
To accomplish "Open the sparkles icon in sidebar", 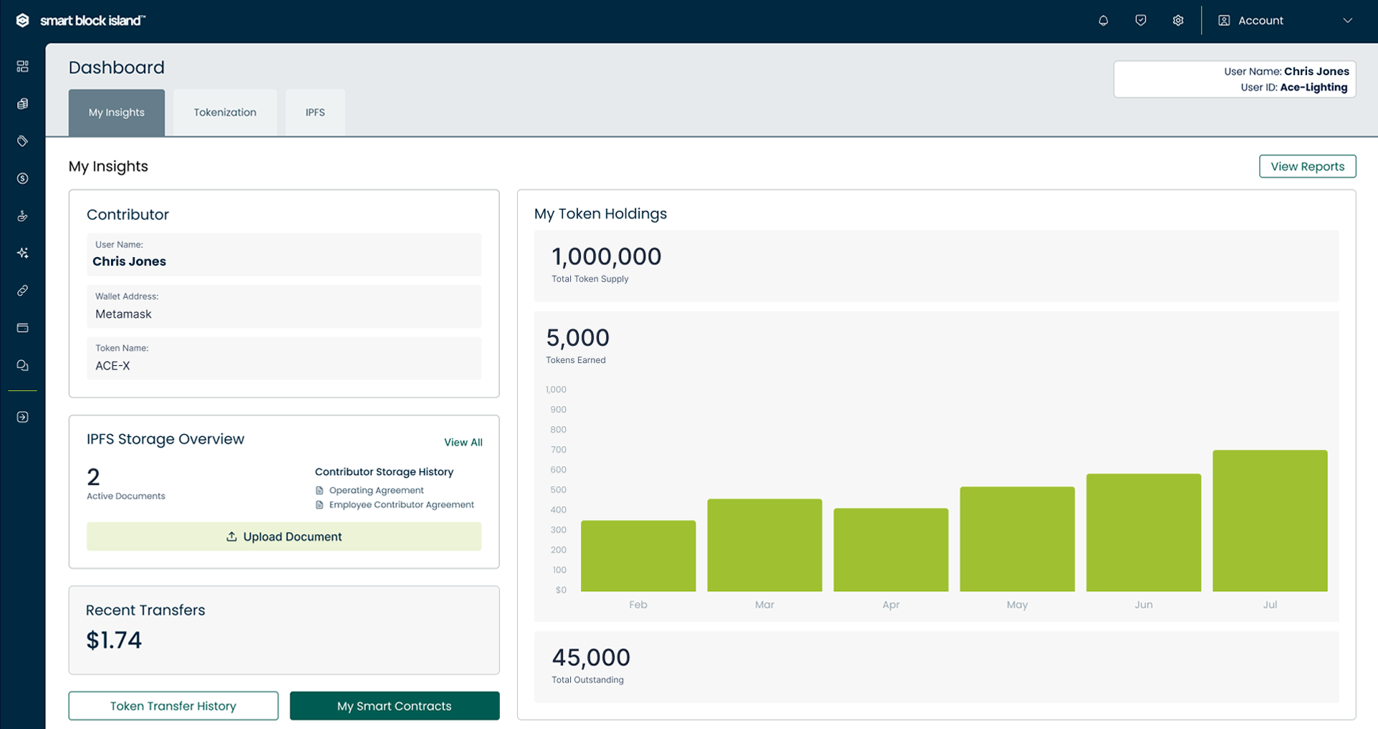I will coord(22,253).
